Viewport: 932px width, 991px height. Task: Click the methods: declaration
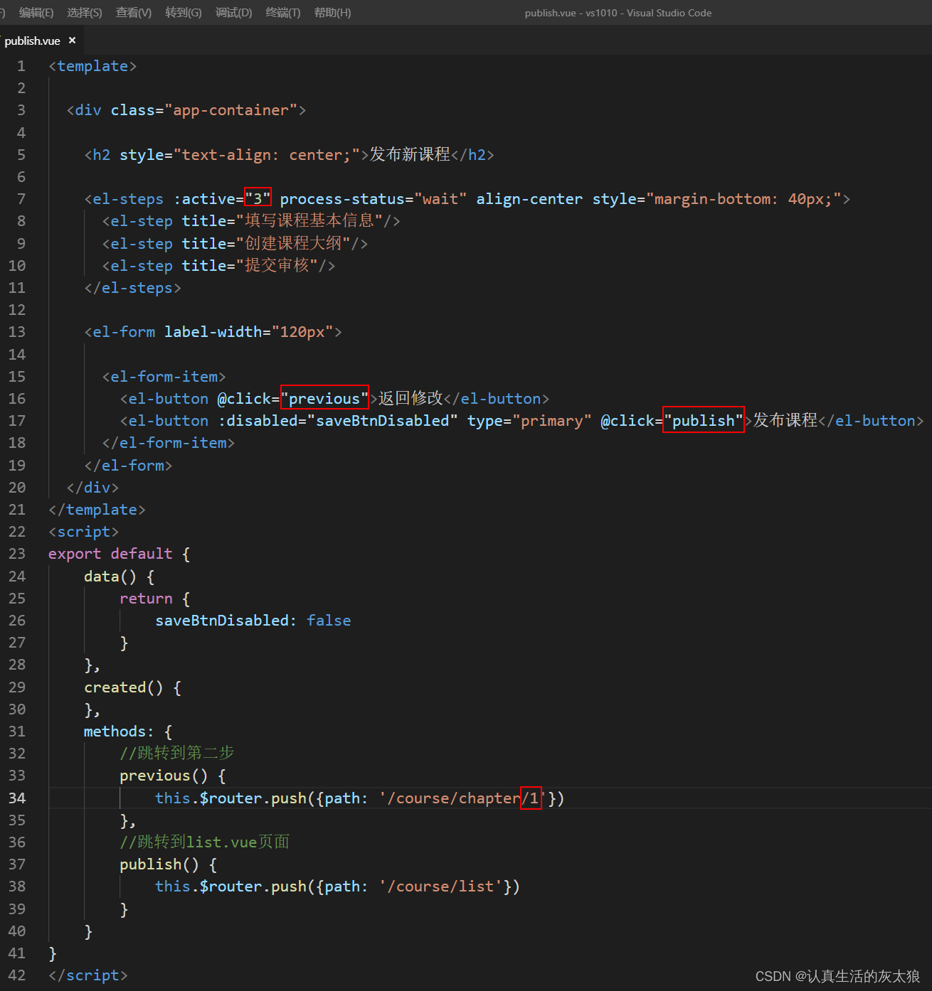(x=119, y=732)
